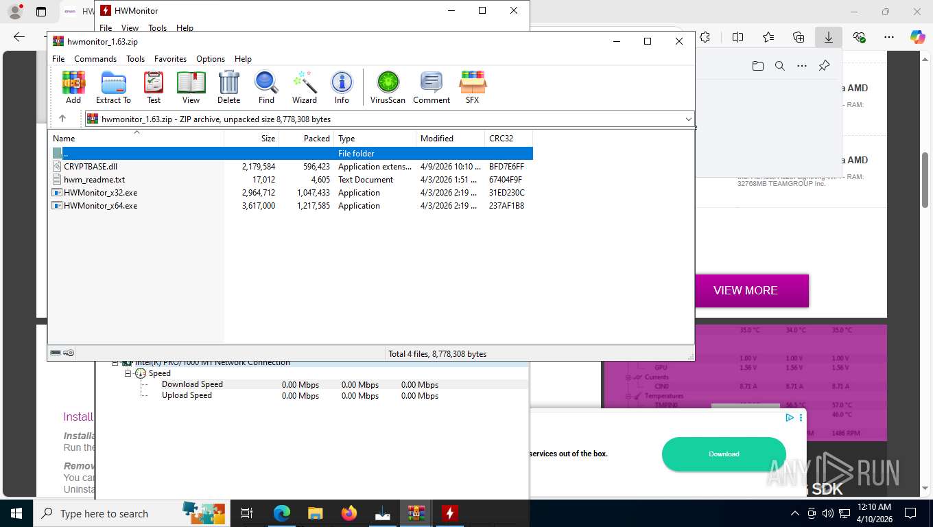Sort by Type column header
This screenshot has width=933, height=527.
click(x=375, y=139)
